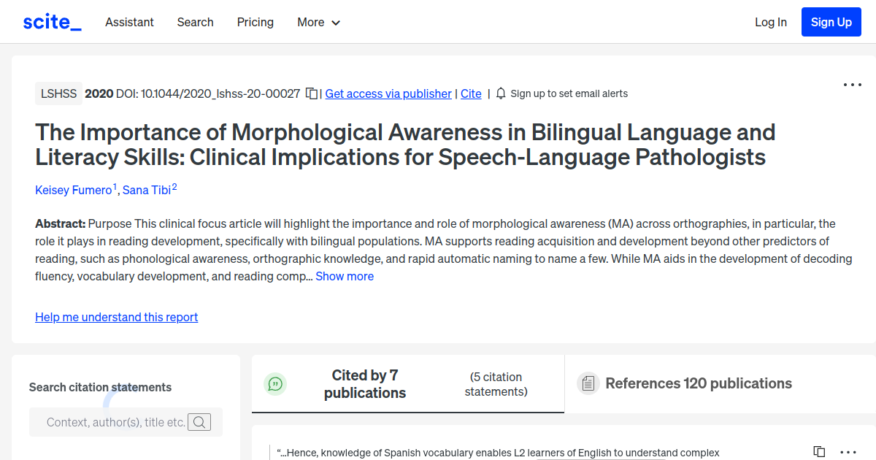The image size is (876, 460).
Task: Click the magnifying glass search icon
Action: (x=199, y=422)
